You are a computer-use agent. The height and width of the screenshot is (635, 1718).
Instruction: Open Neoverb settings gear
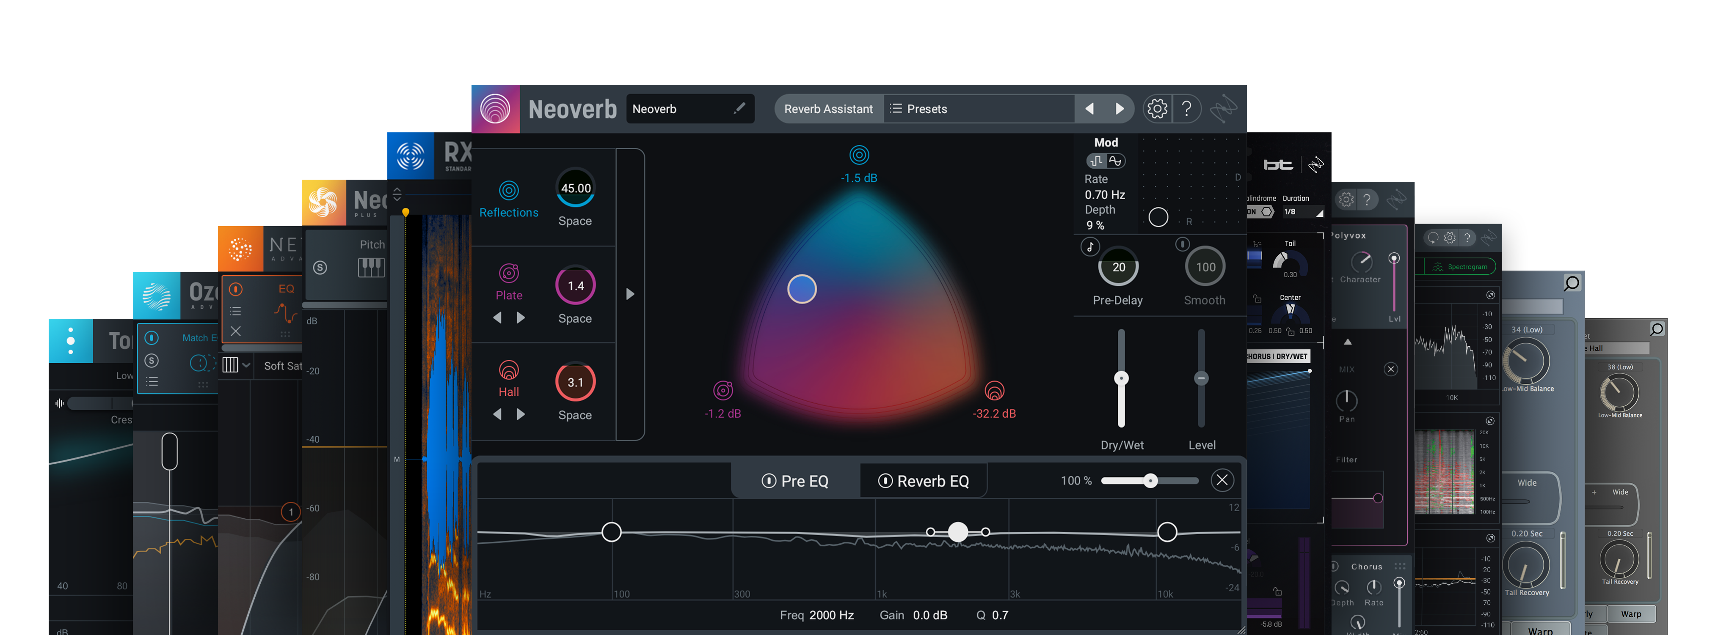(x=1156, y=109)
